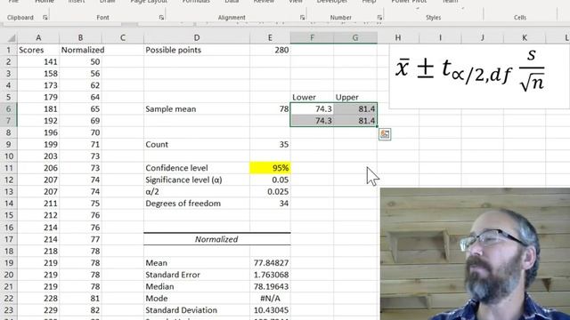570x320 pixels.
Task: Click the 'Lower' label cell
Action: coord(312,97)
